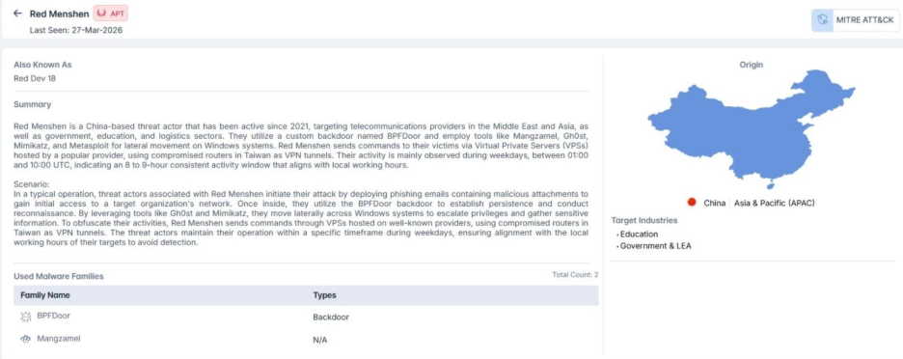
Task: Click the Scenario label
Action: tap(32, 184)
